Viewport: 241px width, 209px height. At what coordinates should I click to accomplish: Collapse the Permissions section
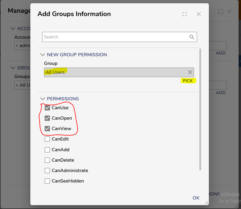click(x=42, y=99)
